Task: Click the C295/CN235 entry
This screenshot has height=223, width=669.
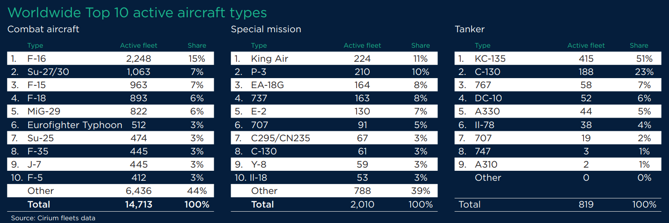Action: 280,138
